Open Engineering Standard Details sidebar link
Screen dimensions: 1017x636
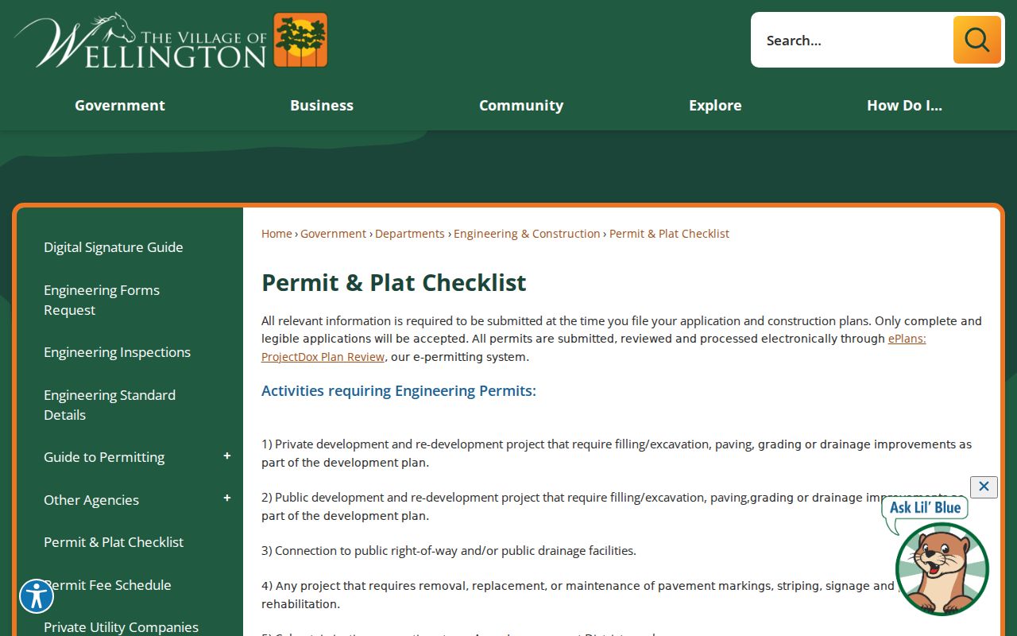tap(110, 405)
